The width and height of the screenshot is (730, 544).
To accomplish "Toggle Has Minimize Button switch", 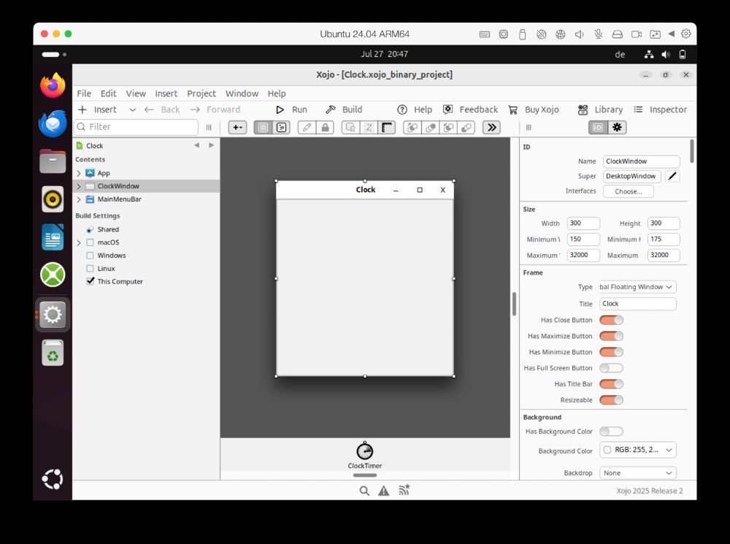I will pyautogui.click(x=611, y=352).
